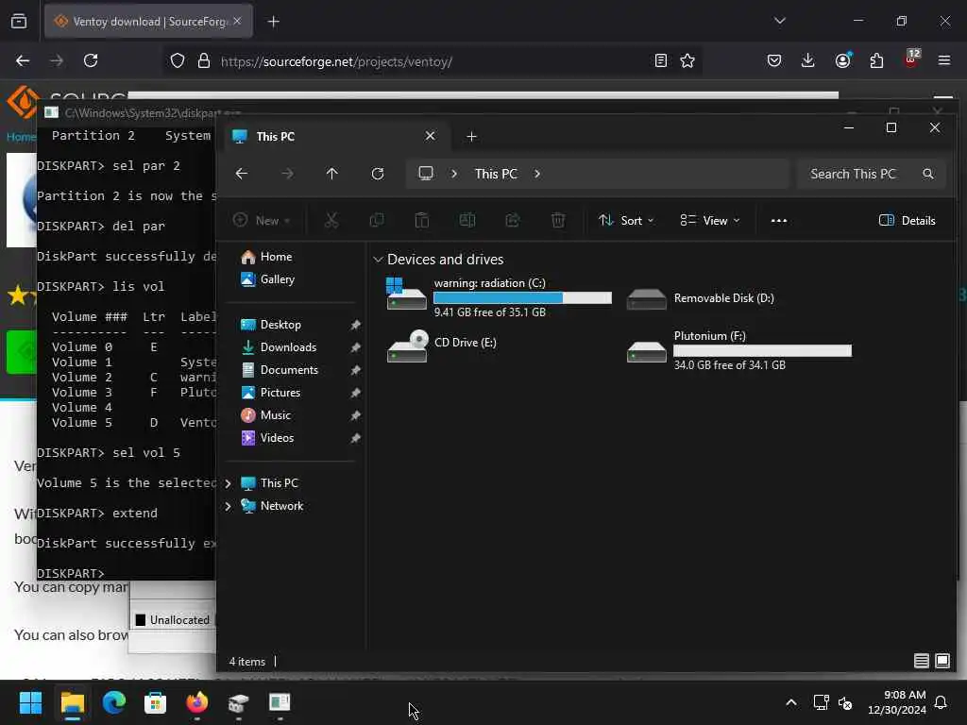This screenshot has width=967, height=725.
Task: Open Microsoft Edge from taskbar
Action: tap(114, 702)
